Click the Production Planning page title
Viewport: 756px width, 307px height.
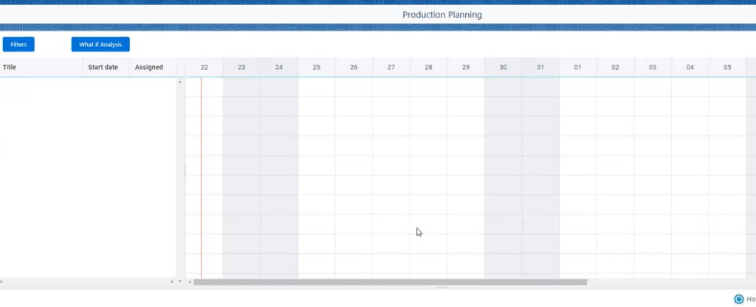pyautogui.click(x=442, y=15)
